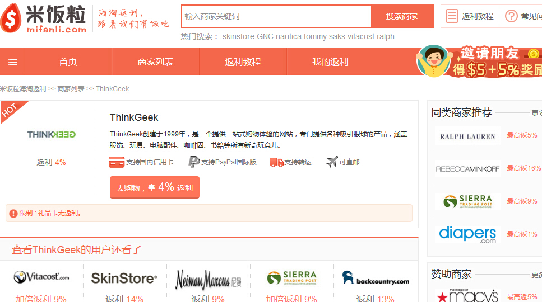
Task: Click 更多 beside 同类商家推荐
Action: (x=536, y=113)
